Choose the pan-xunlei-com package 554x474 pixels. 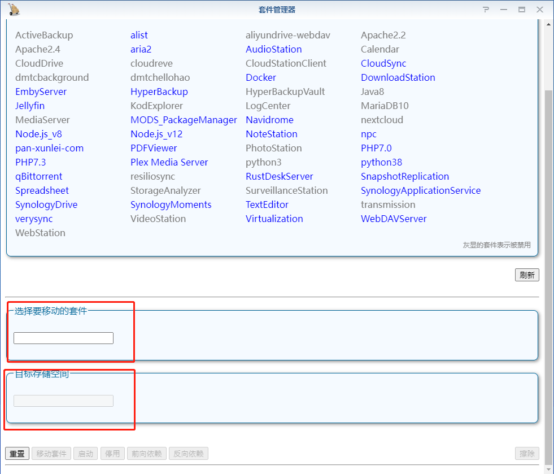[x=49, y=148]
